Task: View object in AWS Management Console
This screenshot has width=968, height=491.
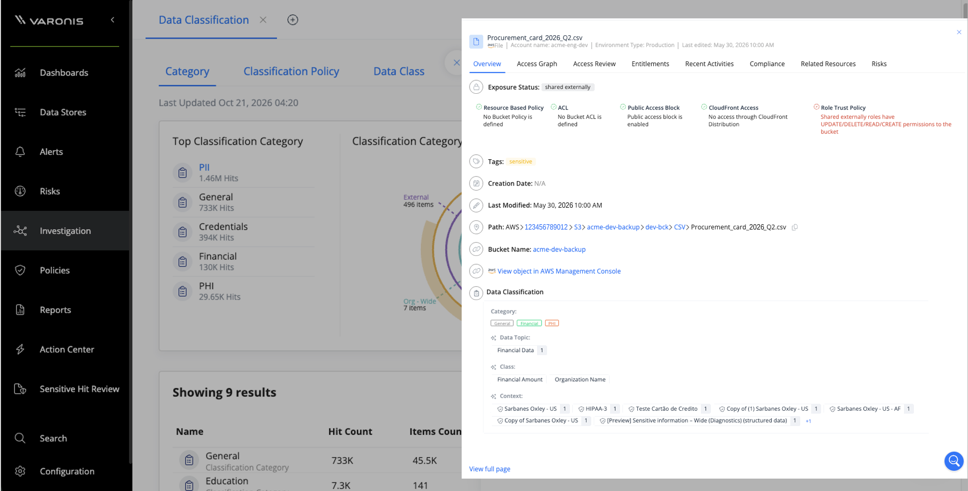Action: [559, 271]
